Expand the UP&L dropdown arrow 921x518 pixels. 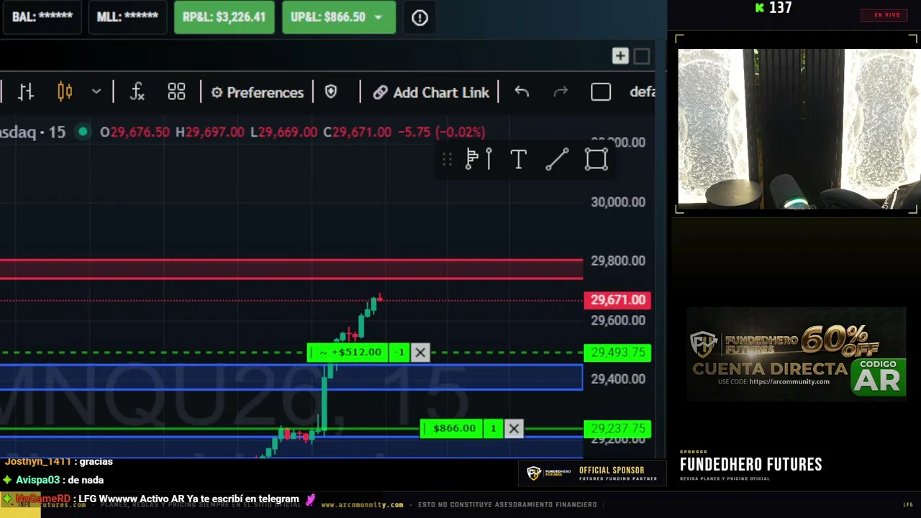tap(378, 17)
